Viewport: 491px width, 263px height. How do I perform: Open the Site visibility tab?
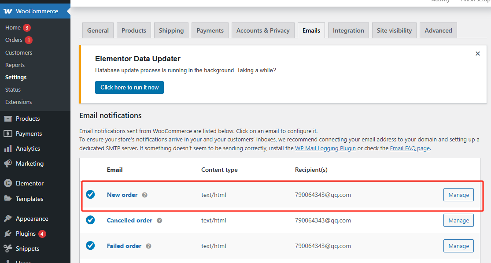click(394, 30)
